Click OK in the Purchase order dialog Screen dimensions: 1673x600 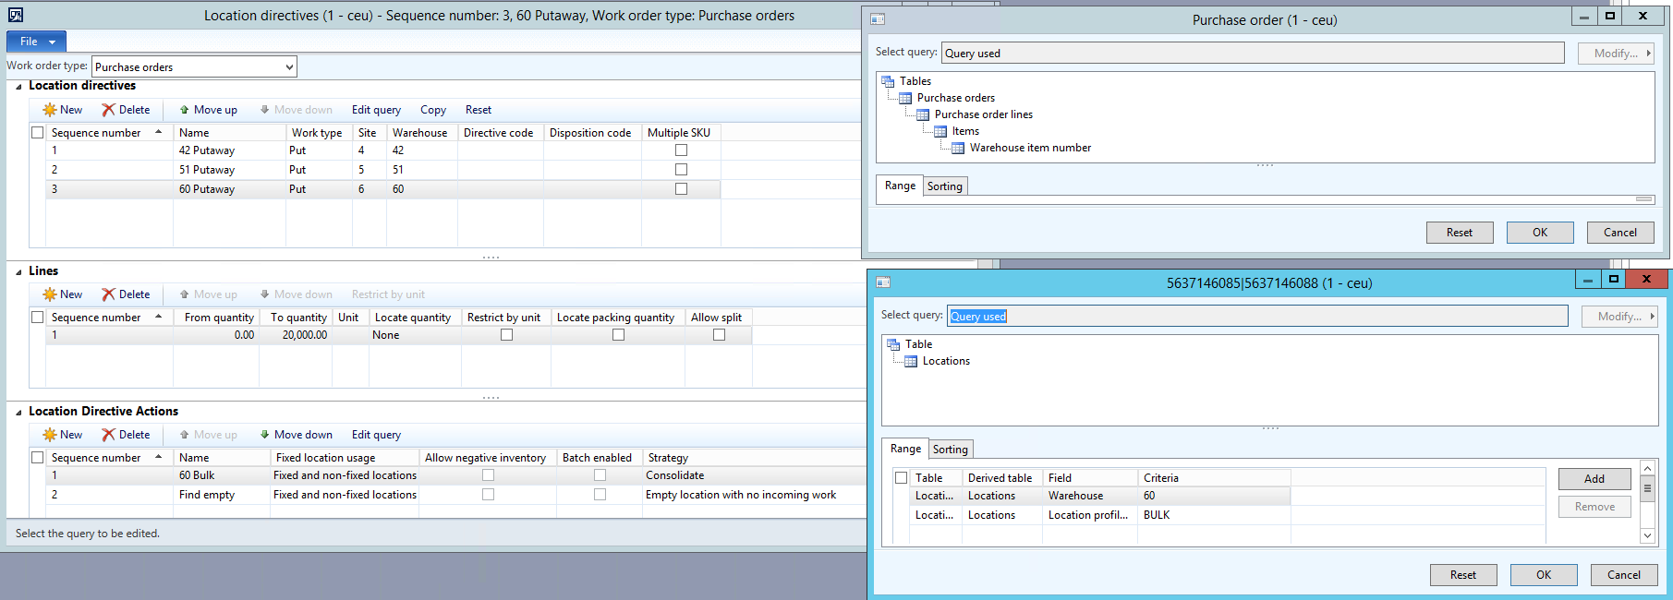coord(1539,233)
